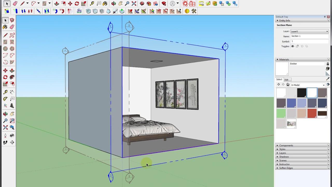Activate the Move tool in top toolbar
Image resolution: width=332 pixels, height=187 pixels.
tap(70, 4)
